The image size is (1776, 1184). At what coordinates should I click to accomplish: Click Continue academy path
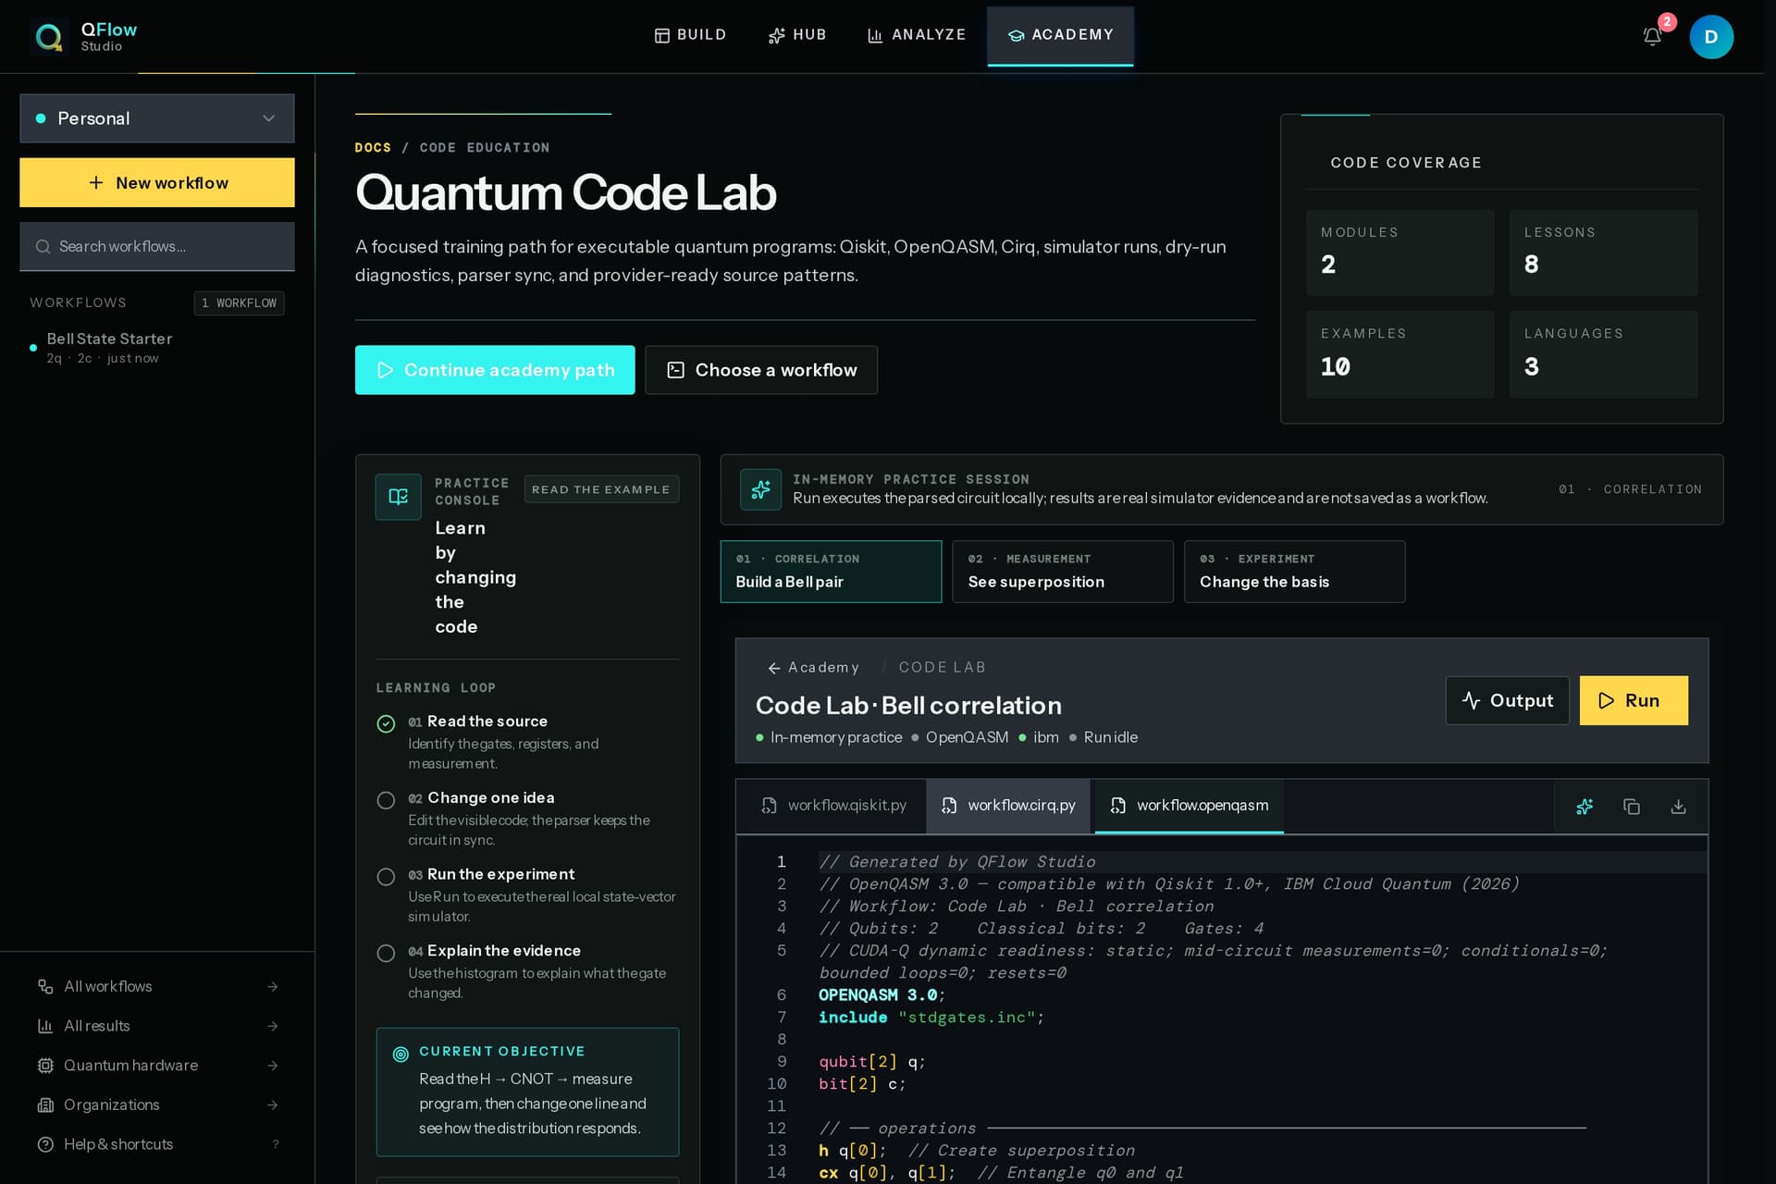[x=495, y=370]
